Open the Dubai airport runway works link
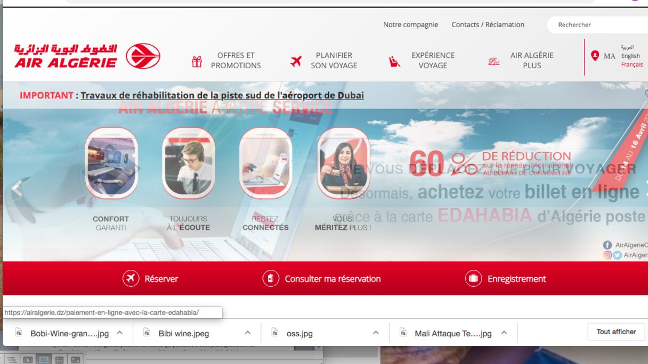Viewport: 648px width, 364px height. 222,96
